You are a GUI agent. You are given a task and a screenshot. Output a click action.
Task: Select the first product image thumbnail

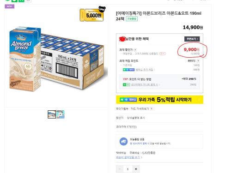click(x=52, y=114)
